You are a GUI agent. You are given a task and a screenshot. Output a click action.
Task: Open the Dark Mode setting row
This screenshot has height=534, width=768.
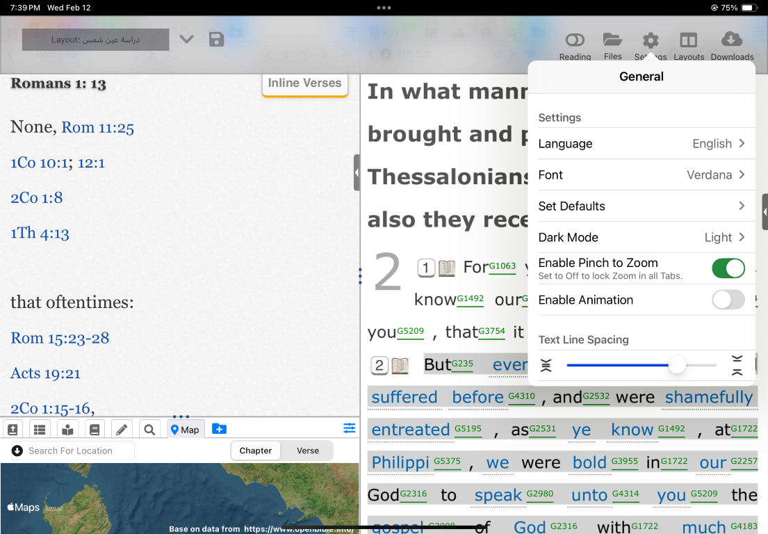click(641, 238)
